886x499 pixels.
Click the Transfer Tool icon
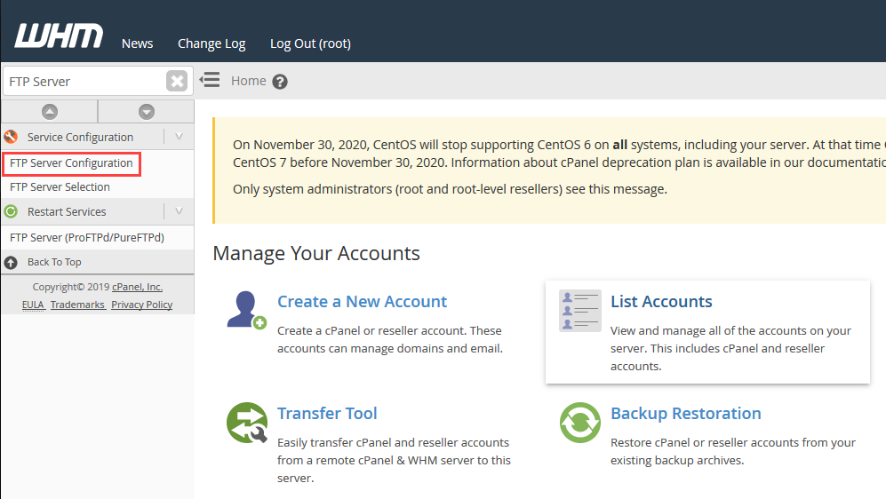[x=246, y=423]
